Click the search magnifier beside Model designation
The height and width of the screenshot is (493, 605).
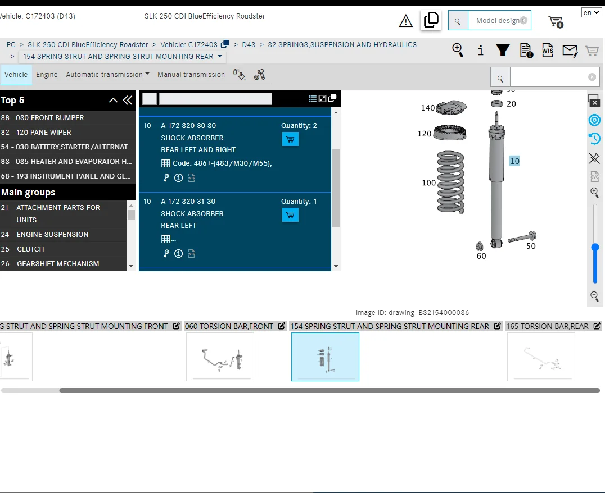pyautogui.click(x=458, y=21)
